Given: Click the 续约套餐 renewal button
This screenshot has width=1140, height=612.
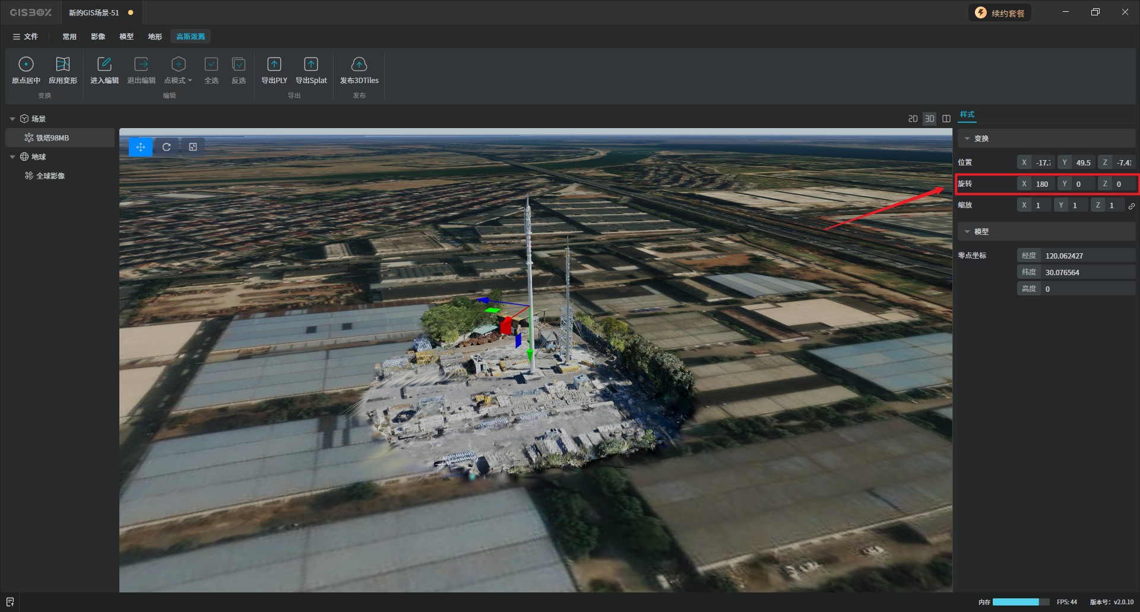Looking at the screenshot, I should pos(1000,13).
